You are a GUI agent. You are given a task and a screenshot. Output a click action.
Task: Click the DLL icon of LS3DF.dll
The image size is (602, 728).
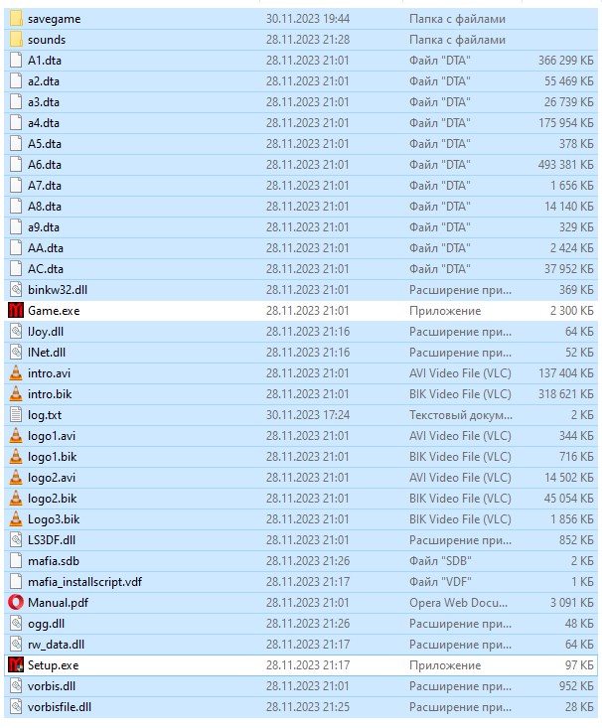(16, 539)
